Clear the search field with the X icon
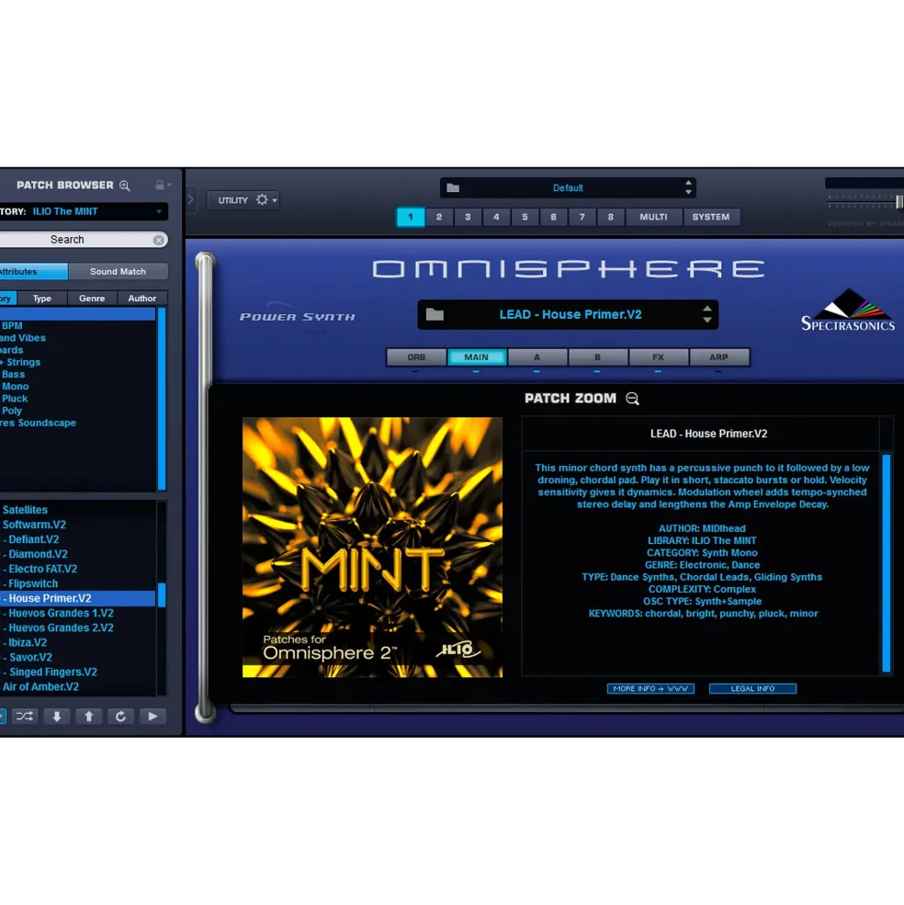The height and width of the screenshot is (905, 904). tap(158, 240)
